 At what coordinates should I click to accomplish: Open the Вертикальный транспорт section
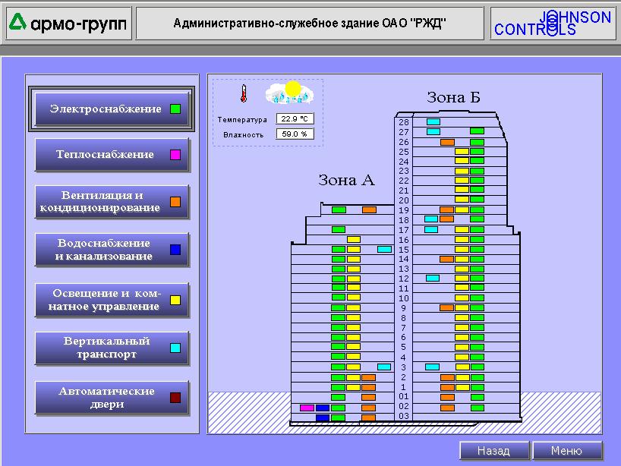tap(112, 348)
